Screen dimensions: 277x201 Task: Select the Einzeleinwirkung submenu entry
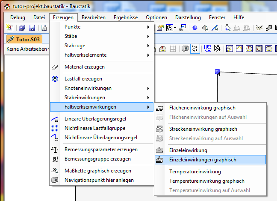[210, 150]
